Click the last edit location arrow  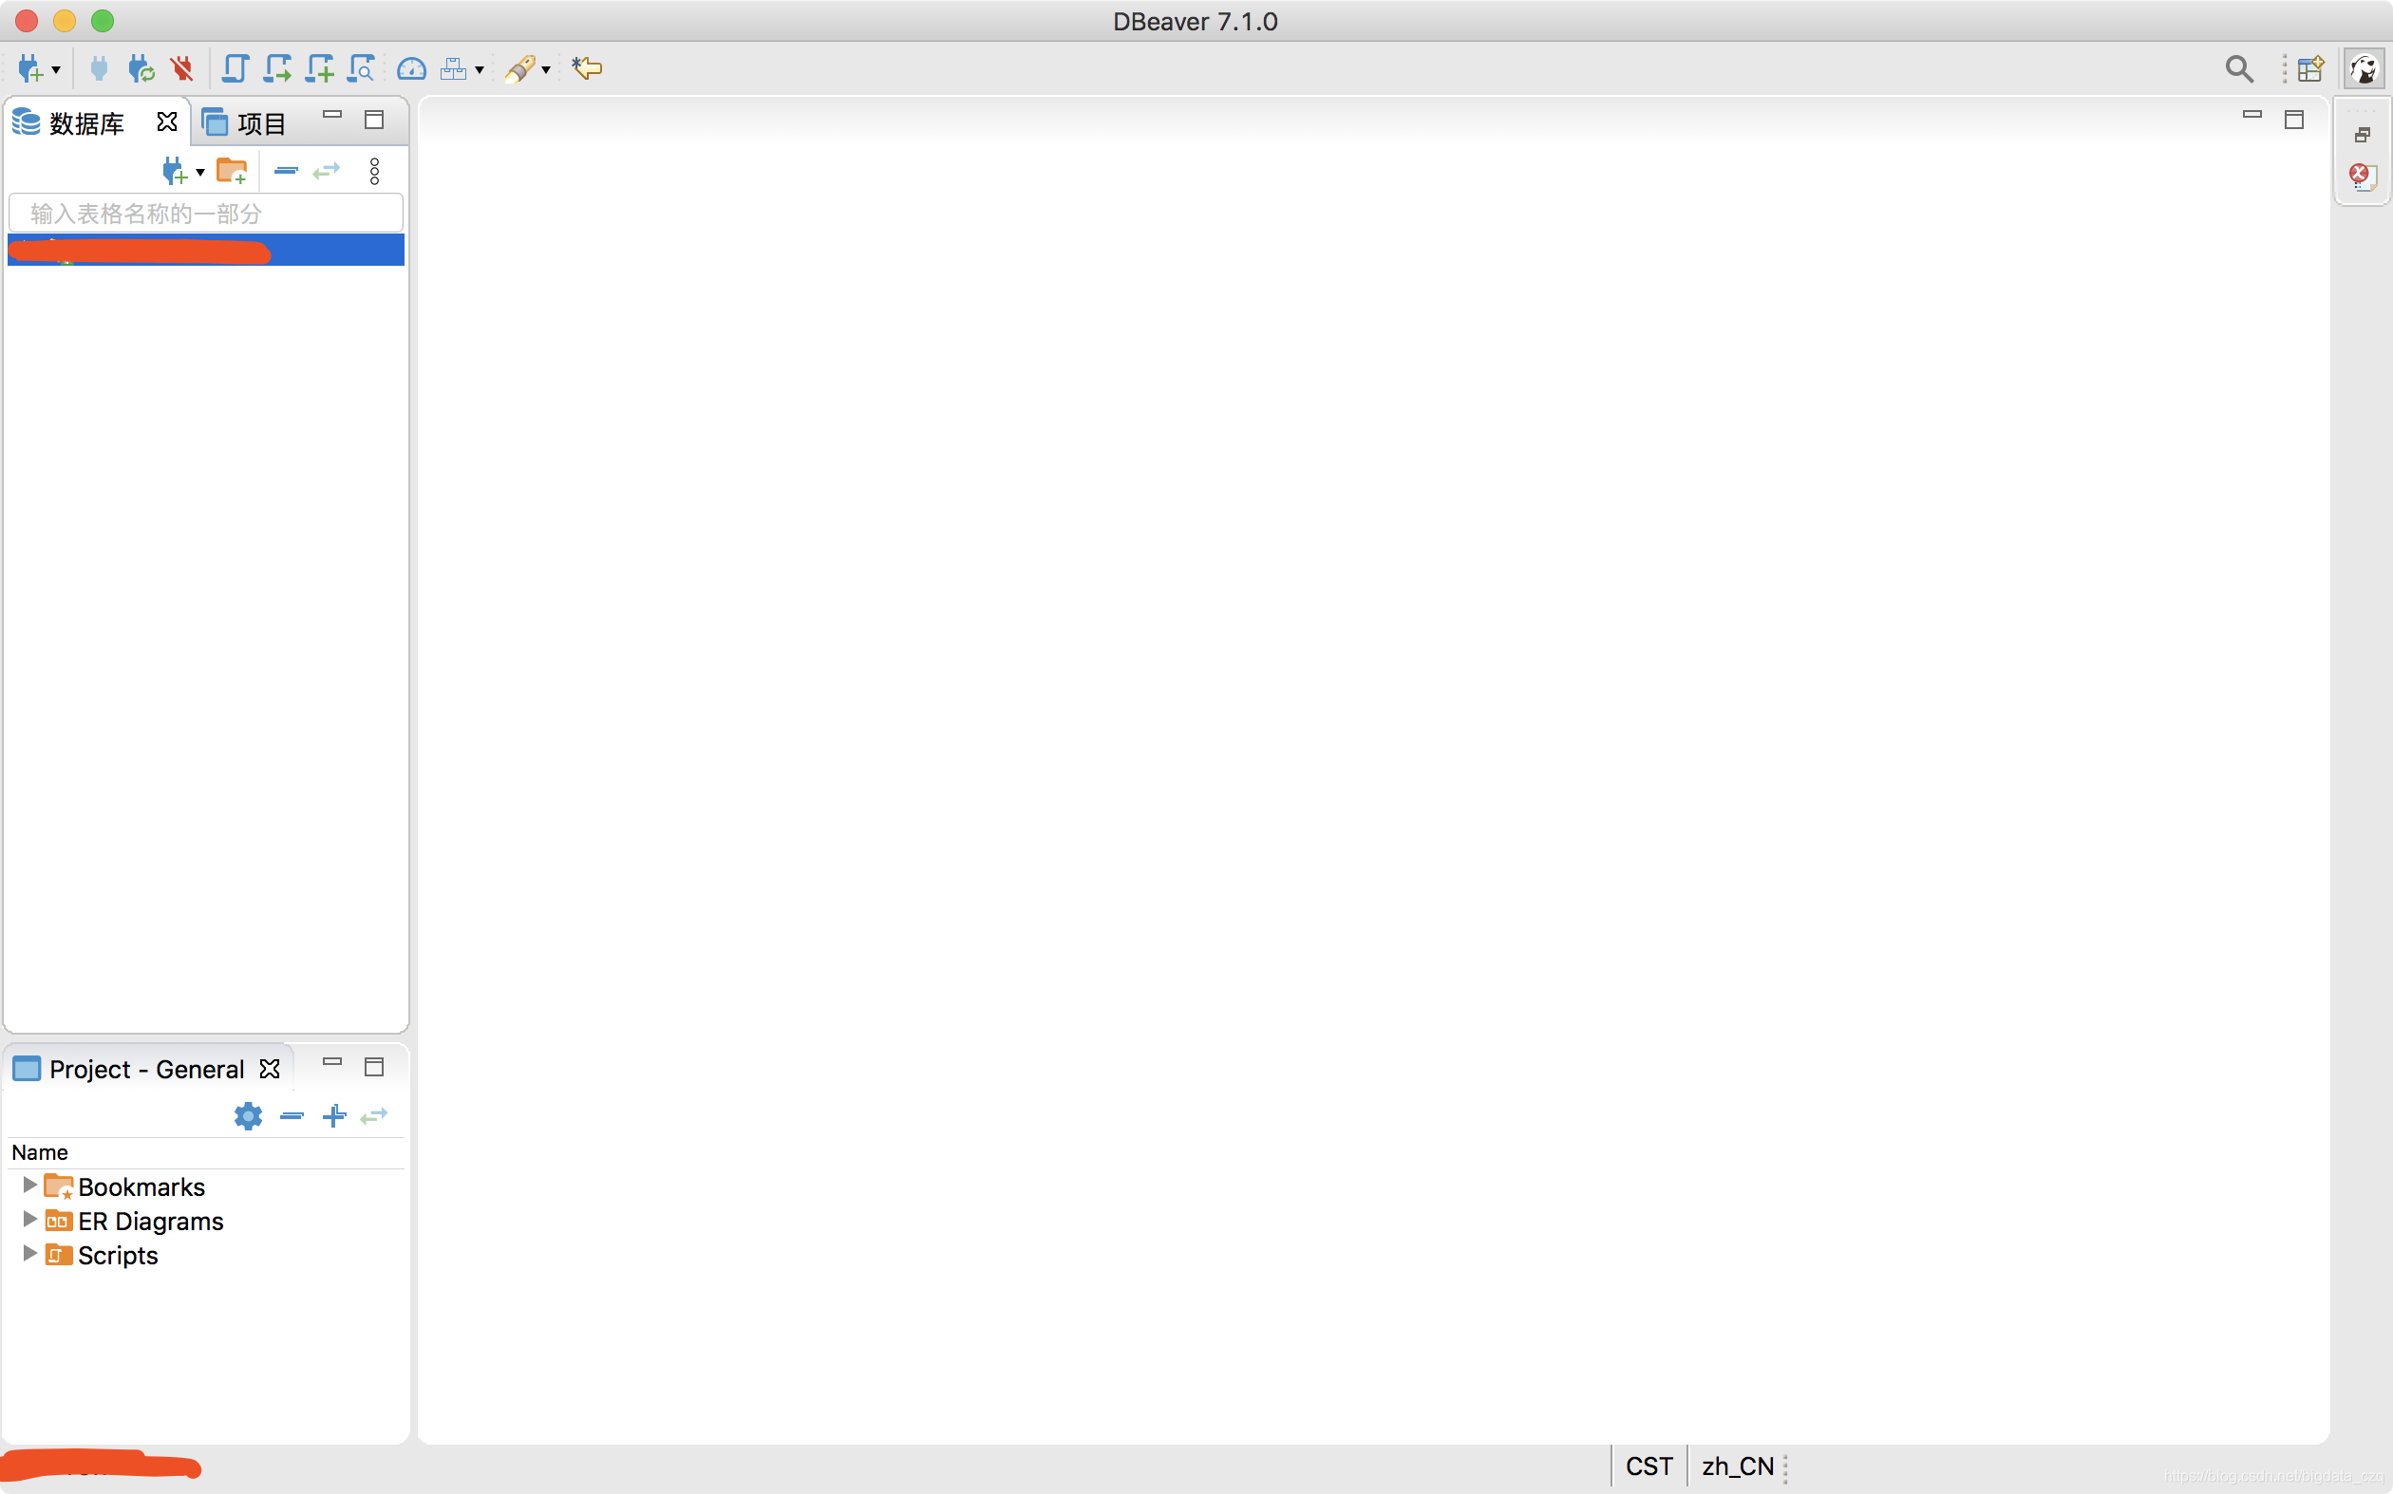[x=587, y=68]
